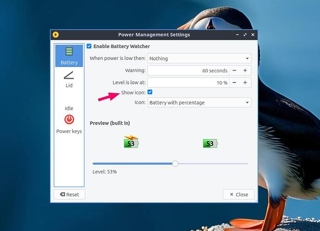The image size is (320, 231).
Task: Click the discharging battery preview icon
Action: click(210, 143)
